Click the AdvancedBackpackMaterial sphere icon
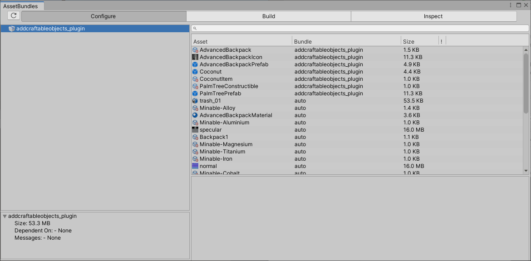 click(x=195, y=115)
